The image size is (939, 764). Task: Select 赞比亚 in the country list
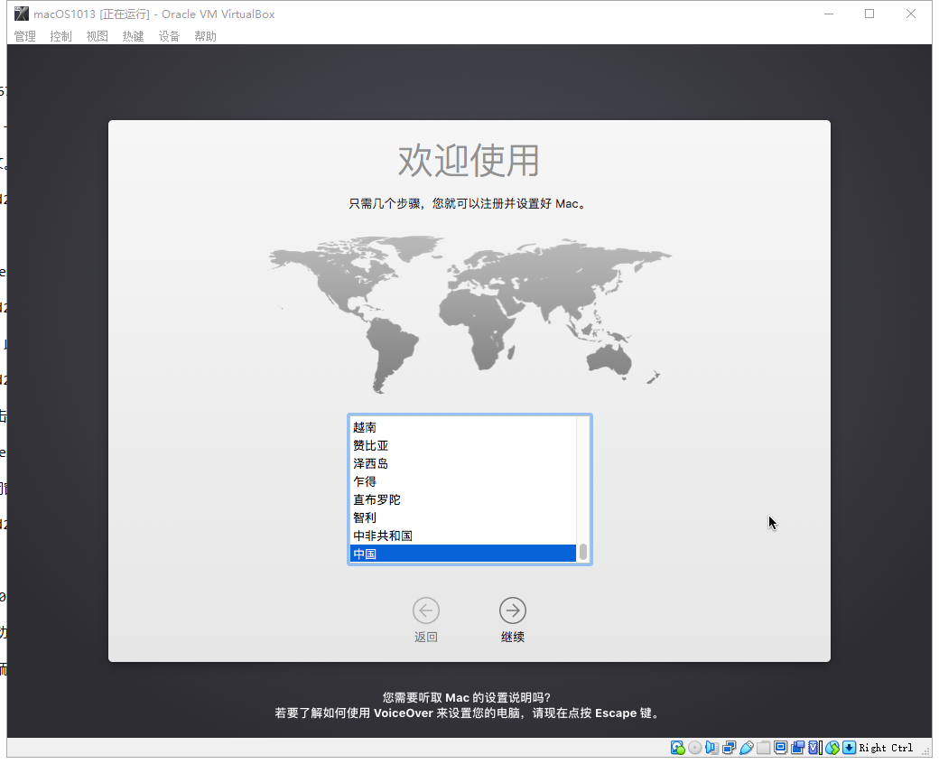(463, 445)
